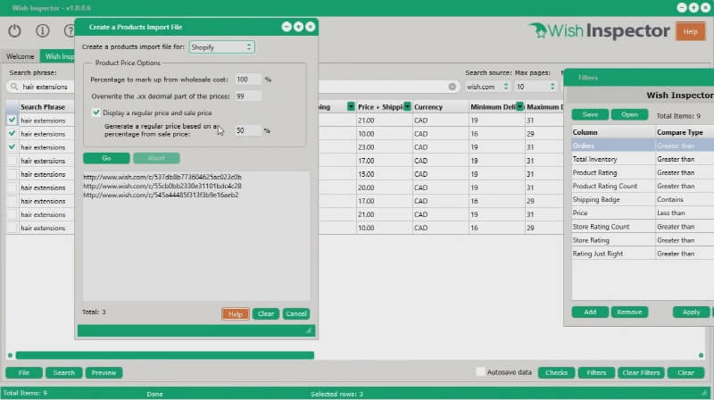The width and height of the screenshot is (714, 400).
Task: Click Apply in the Filters panel
Action: click(691, 312)
